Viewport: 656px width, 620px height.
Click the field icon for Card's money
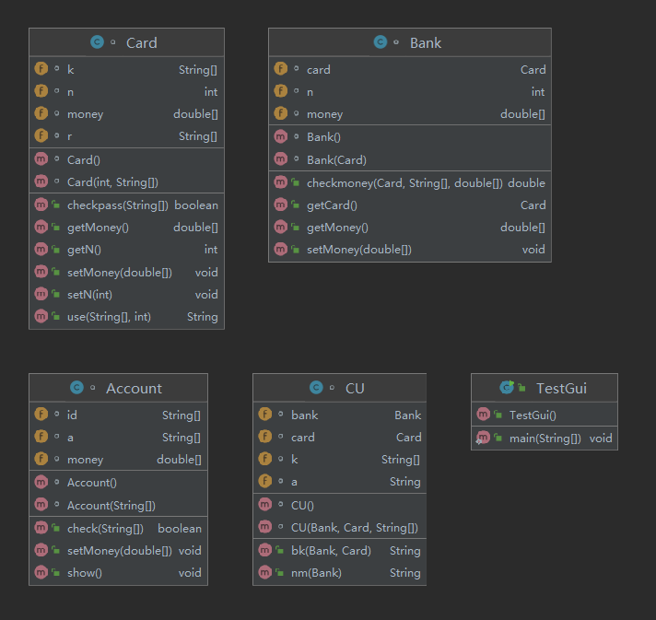[x=41, y=113]
